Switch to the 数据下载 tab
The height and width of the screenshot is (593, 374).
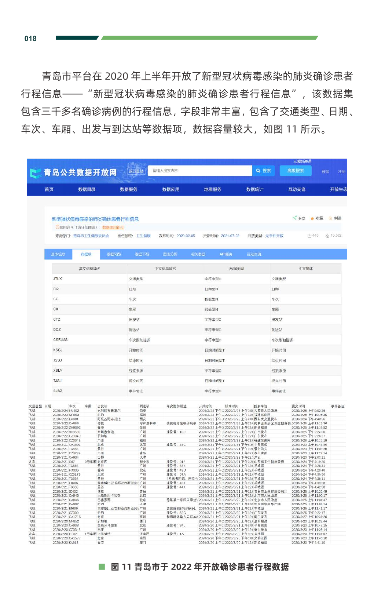142,254
